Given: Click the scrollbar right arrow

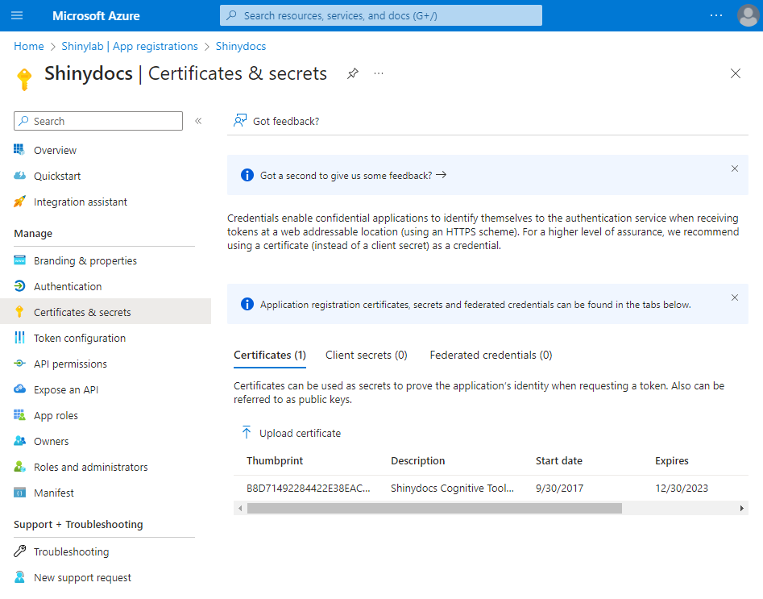Looking at the screenshot, I should click(742, 509).
